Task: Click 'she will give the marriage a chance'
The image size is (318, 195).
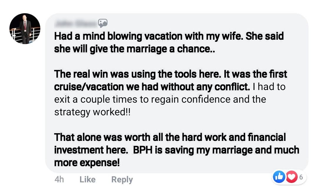Action: 135,49
